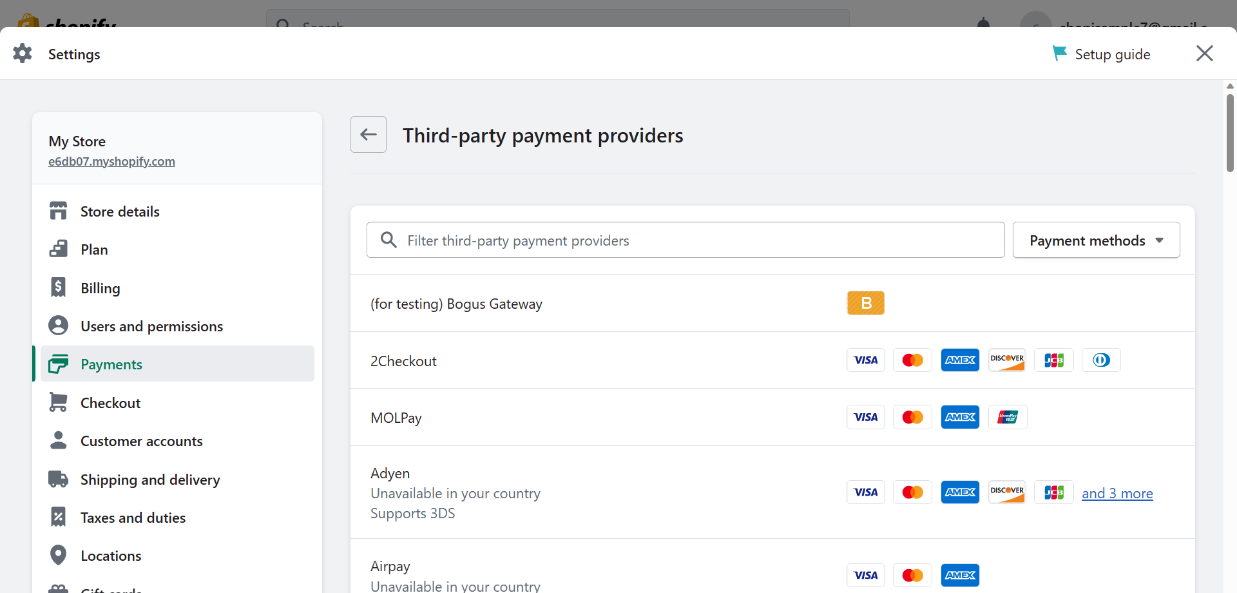Click the Bogus Gateway B badge icon
The width and height of the screenshot is (1237, 593).
[865, 303]
